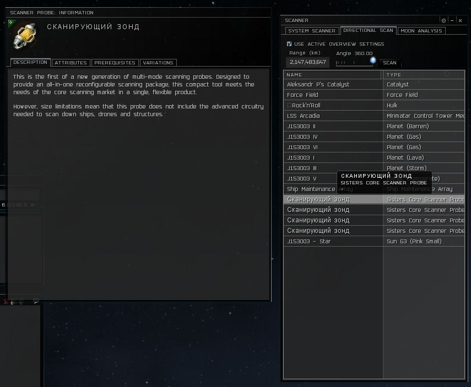The image size is (471, 387).
Task: Select planet J153003 VI row
Action: [x=374, y=147]
